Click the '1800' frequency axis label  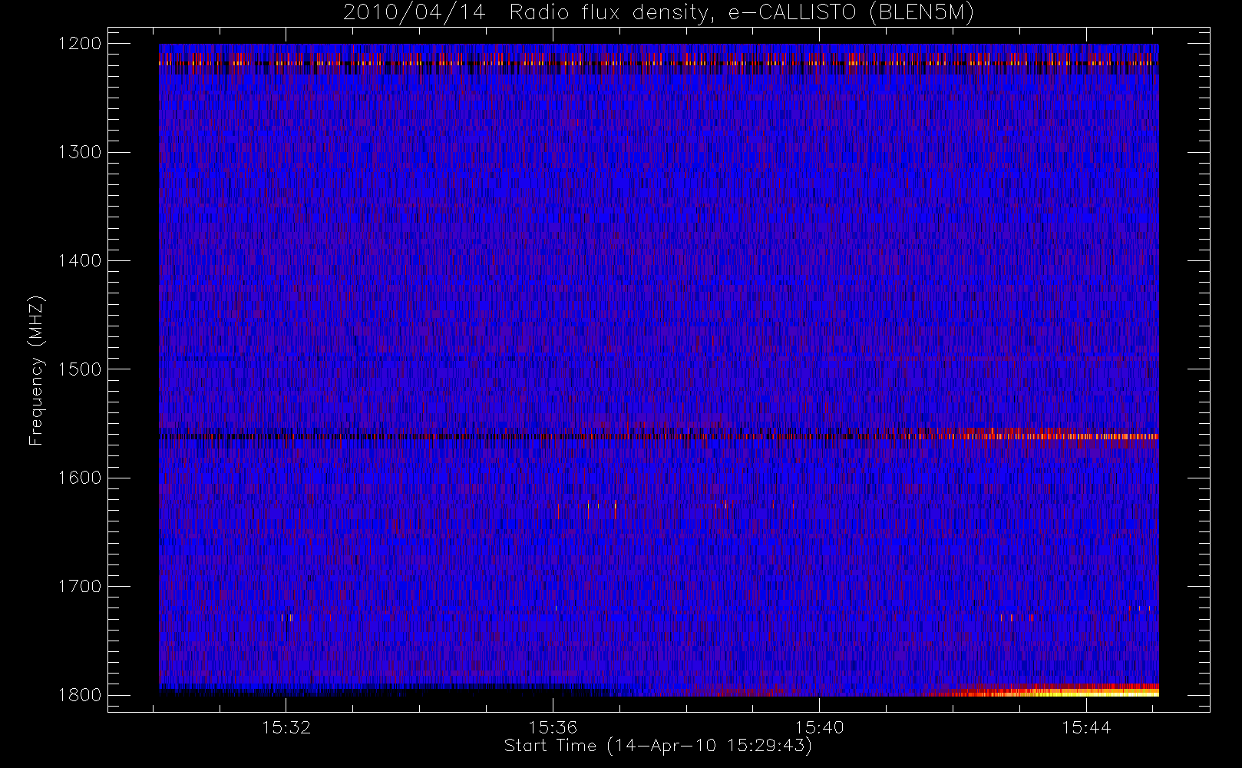click(80, 695)
